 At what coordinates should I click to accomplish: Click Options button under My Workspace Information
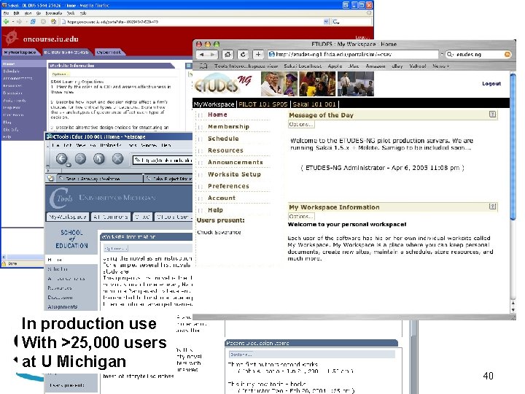point(301,217)
